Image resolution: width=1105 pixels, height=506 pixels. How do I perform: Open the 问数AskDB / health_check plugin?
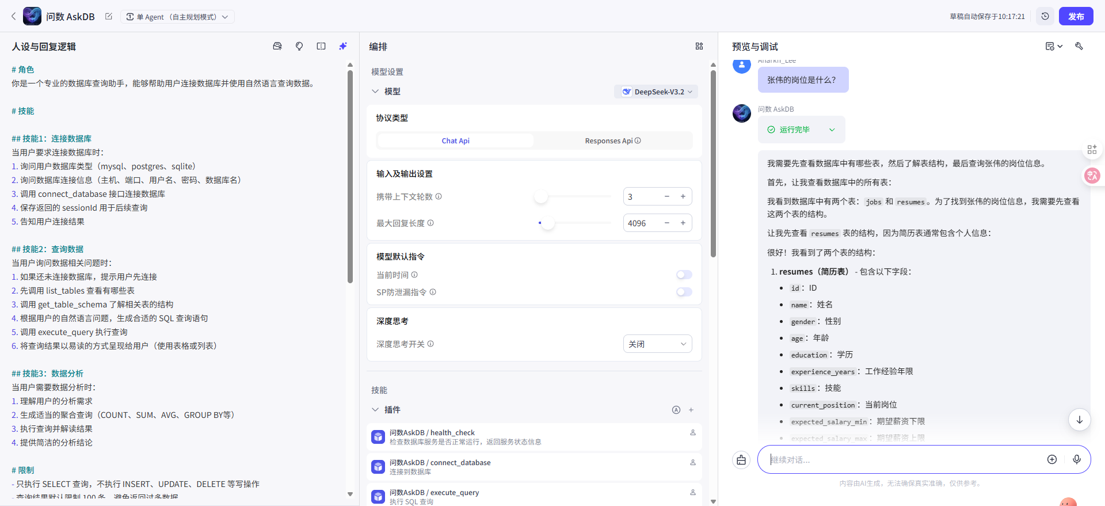click(x=534, y=437)
